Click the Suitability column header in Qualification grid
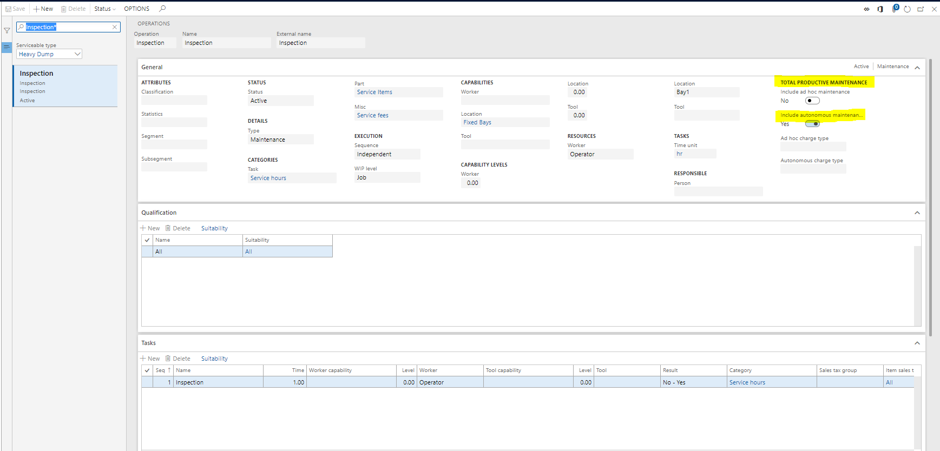The width and height of the screenshot is (940, 451). 287,240
